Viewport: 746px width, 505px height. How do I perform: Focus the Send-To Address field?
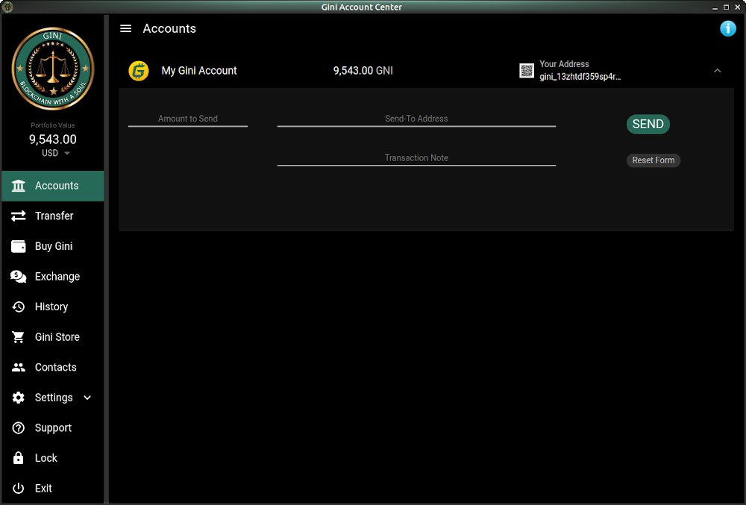pos(416,119)
